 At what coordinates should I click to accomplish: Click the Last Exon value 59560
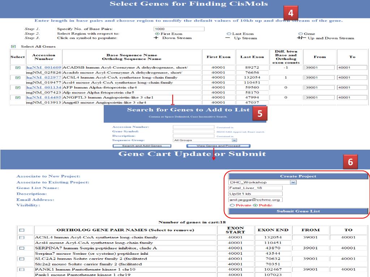252,87
